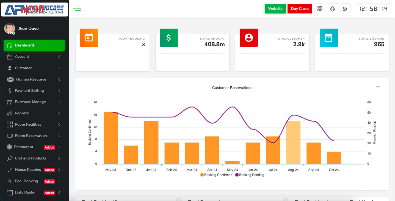Click the red Day Close button
395x201 pixels.
pyautogui.click(x=300, y=9)
